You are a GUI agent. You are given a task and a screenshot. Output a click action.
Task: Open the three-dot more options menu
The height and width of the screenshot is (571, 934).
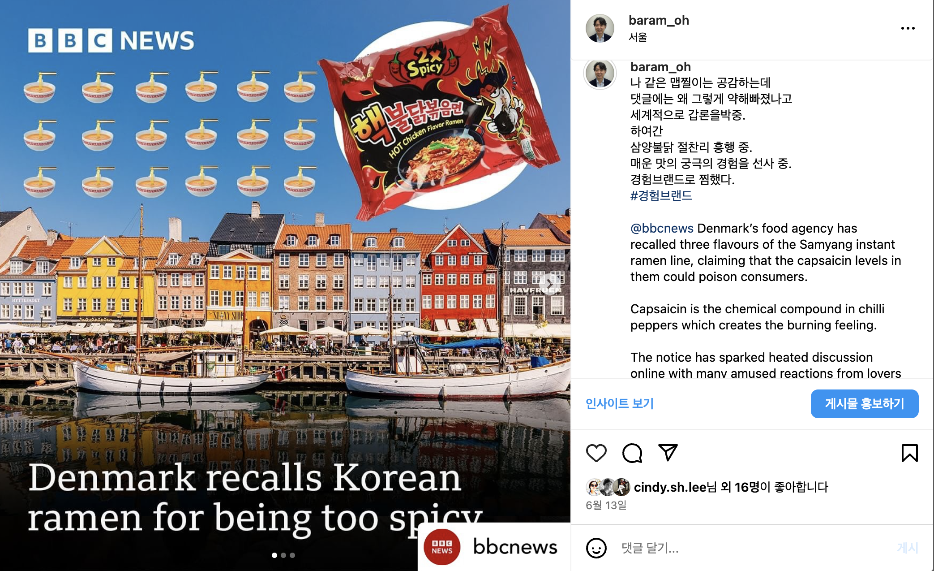pos(908,28)
